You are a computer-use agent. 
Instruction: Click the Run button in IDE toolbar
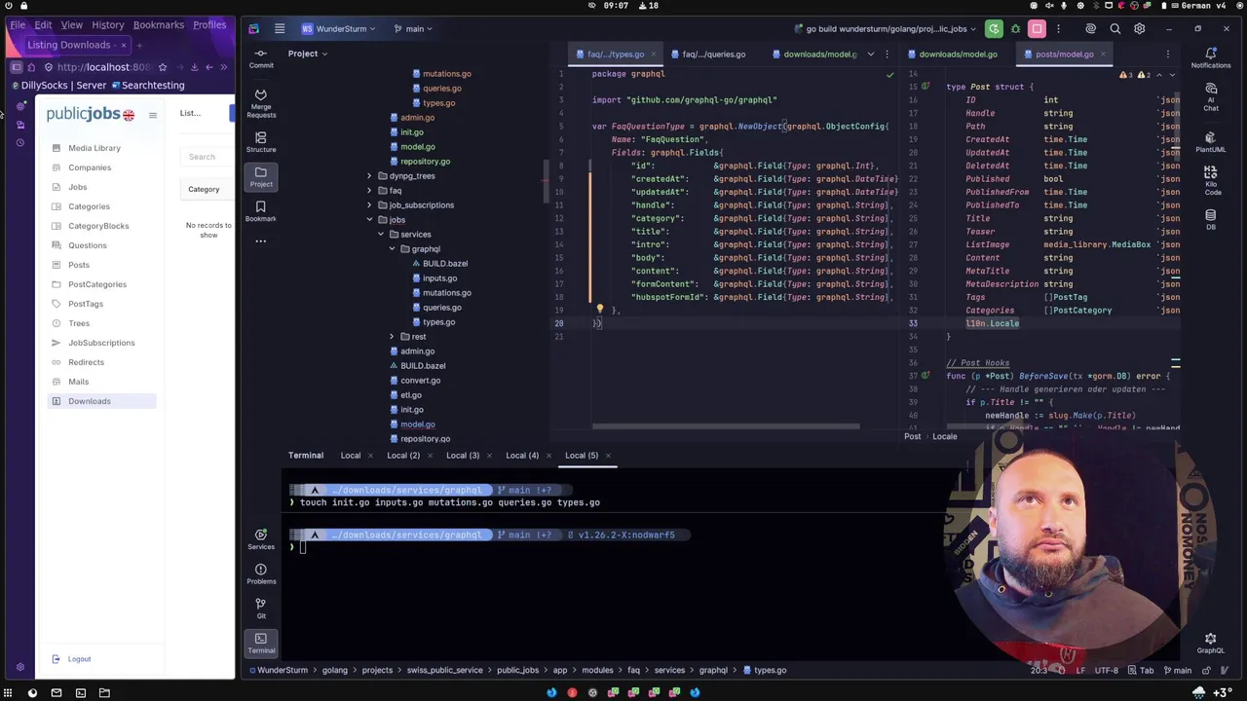993,29
